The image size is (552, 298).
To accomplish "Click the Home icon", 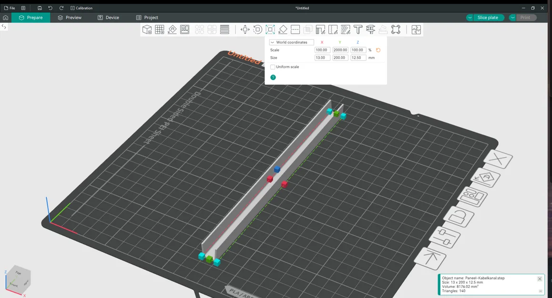I will pos(5,18).
